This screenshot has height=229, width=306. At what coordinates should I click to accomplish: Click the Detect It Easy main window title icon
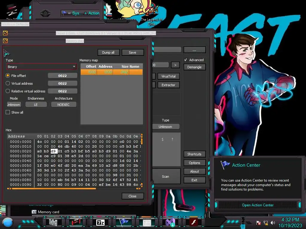[5, 33]
